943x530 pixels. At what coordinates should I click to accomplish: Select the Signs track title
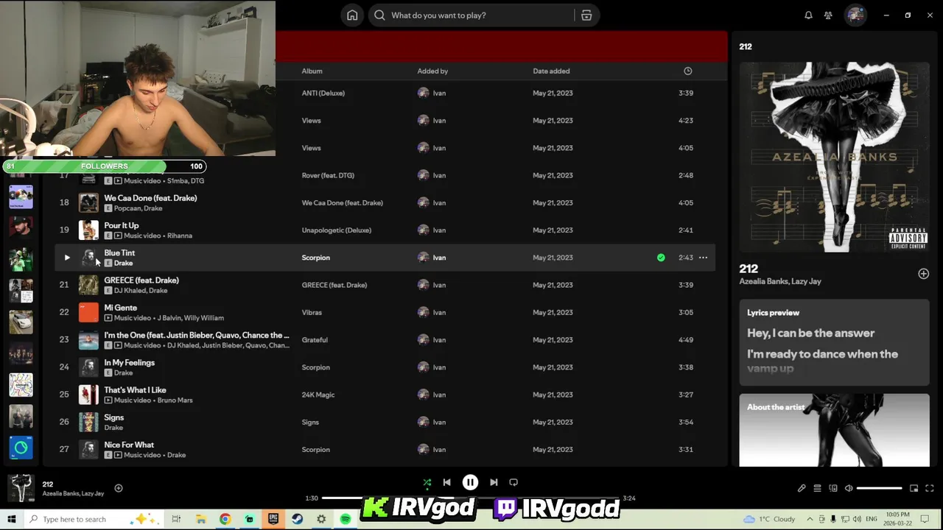coord(113,417)
